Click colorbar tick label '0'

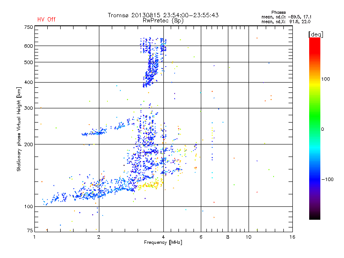click(322, 129)
